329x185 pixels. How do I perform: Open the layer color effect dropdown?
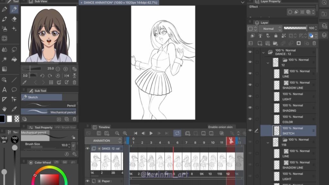coord(312,36)
